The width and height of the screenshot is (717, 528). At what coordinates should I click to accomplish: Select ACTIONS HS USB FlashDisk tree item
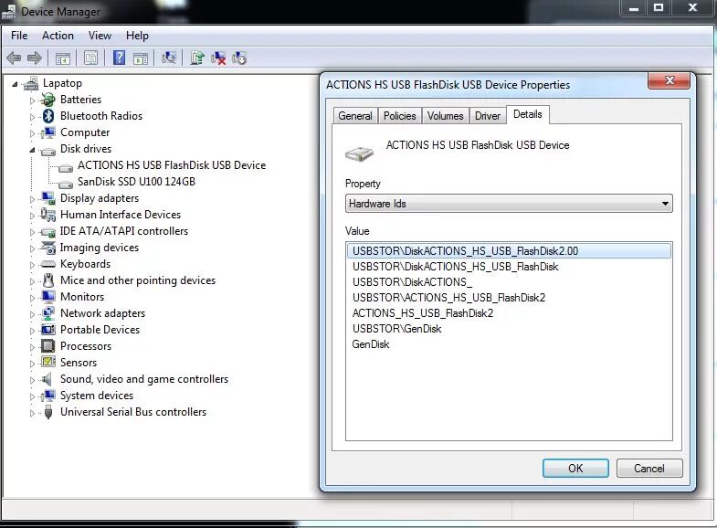click(172, 165)
